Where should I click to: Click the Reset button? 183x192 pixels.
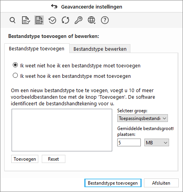click(x=53, y=159)
